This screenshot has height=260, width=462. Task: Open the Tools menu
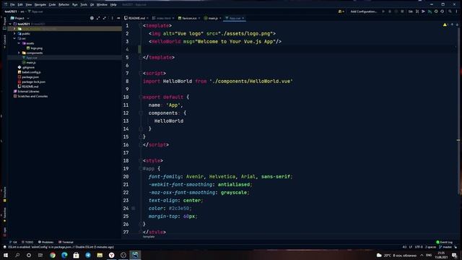pyautogui.click(x=84, y=5)
